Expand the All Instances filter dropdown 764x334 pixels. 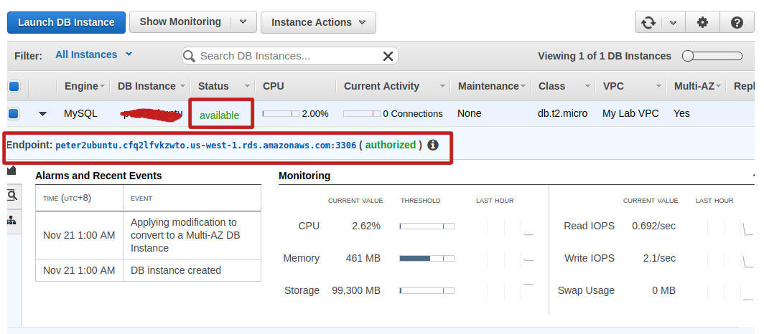point(93,54)
